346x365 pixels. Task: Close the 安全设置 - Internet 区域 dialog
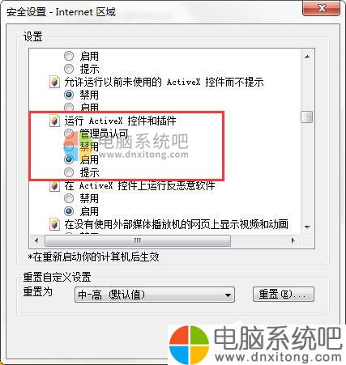(321, 9)
